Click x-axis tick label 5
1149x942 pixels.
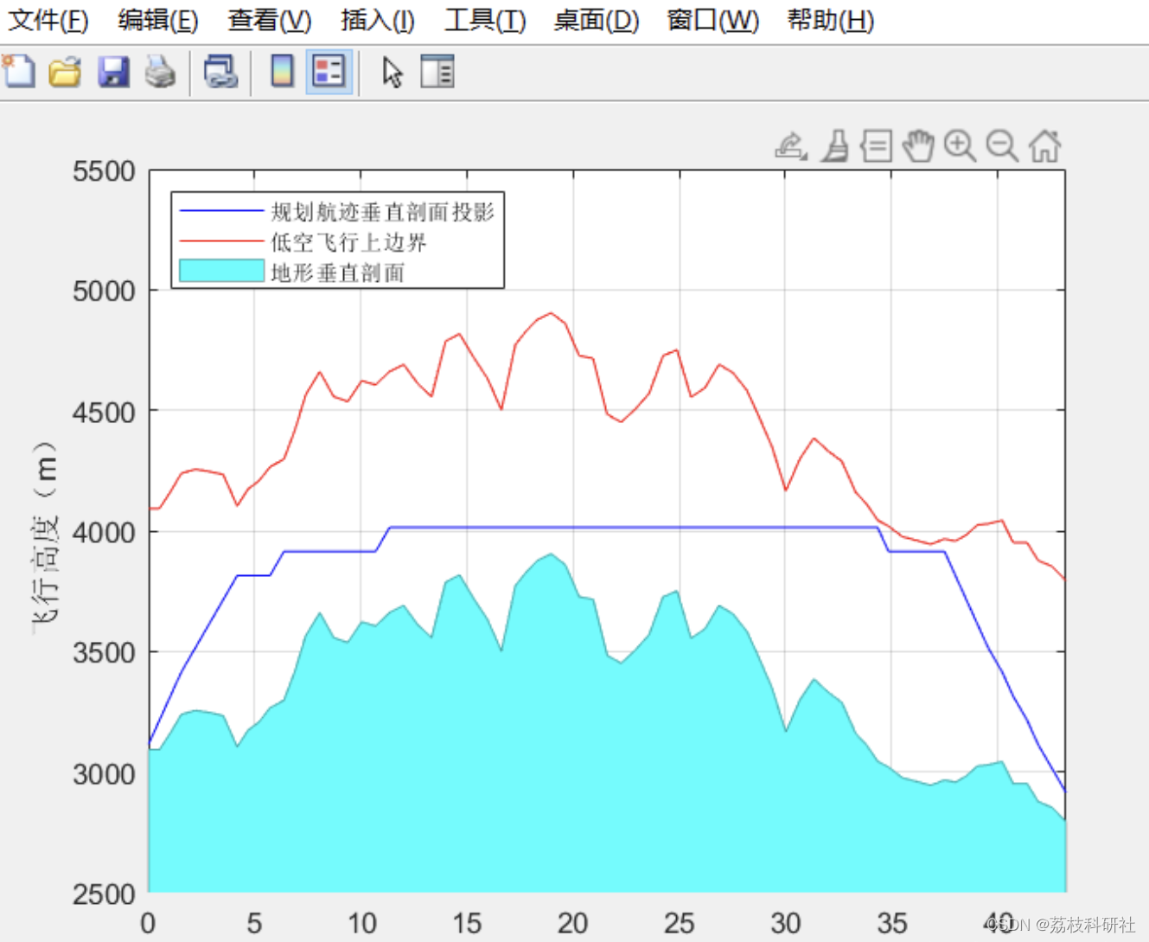(254, 924)
